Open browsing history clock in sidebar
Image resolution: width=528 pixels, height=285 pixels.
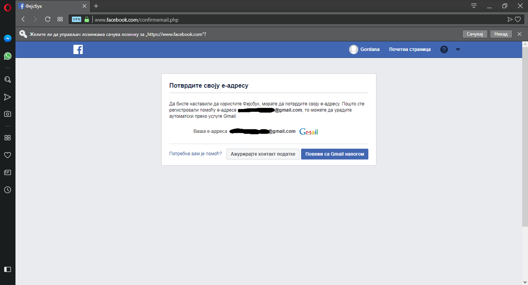[x=8, y=190]
